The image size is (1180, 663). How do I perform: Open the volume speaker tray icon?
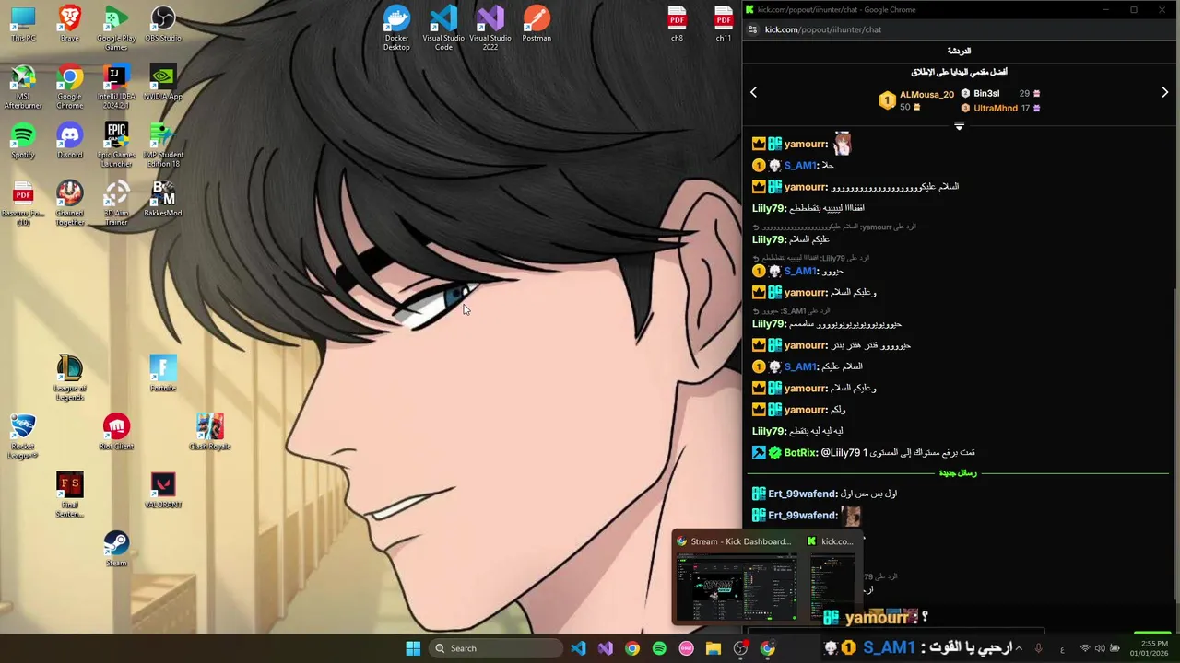click(x=1100, y=648)
